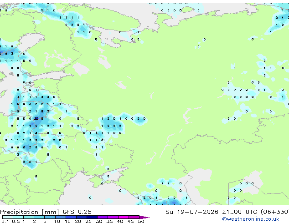Click the '50' legend scale value

tap(141, 221)
